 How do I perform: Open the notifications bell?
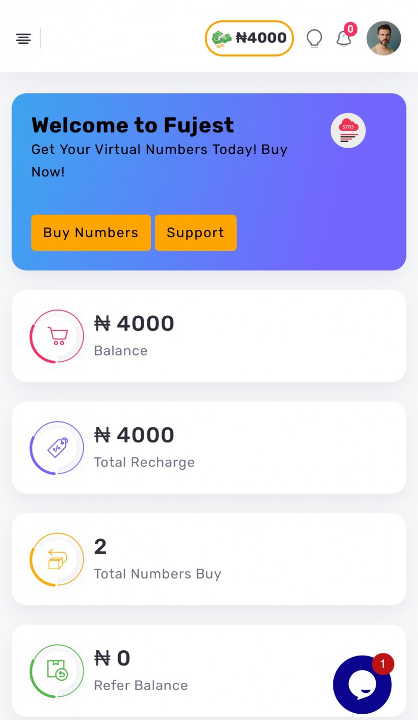343,39
